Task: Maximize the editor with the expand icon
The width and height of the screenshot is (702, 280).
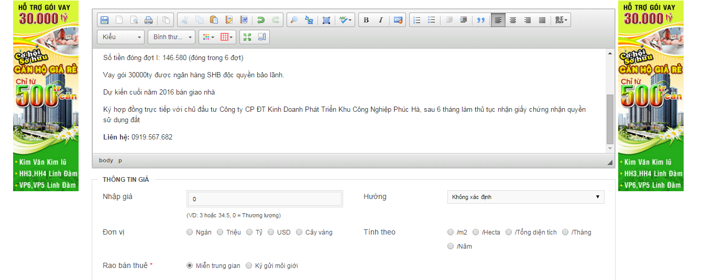Action: tap(248, 37)
